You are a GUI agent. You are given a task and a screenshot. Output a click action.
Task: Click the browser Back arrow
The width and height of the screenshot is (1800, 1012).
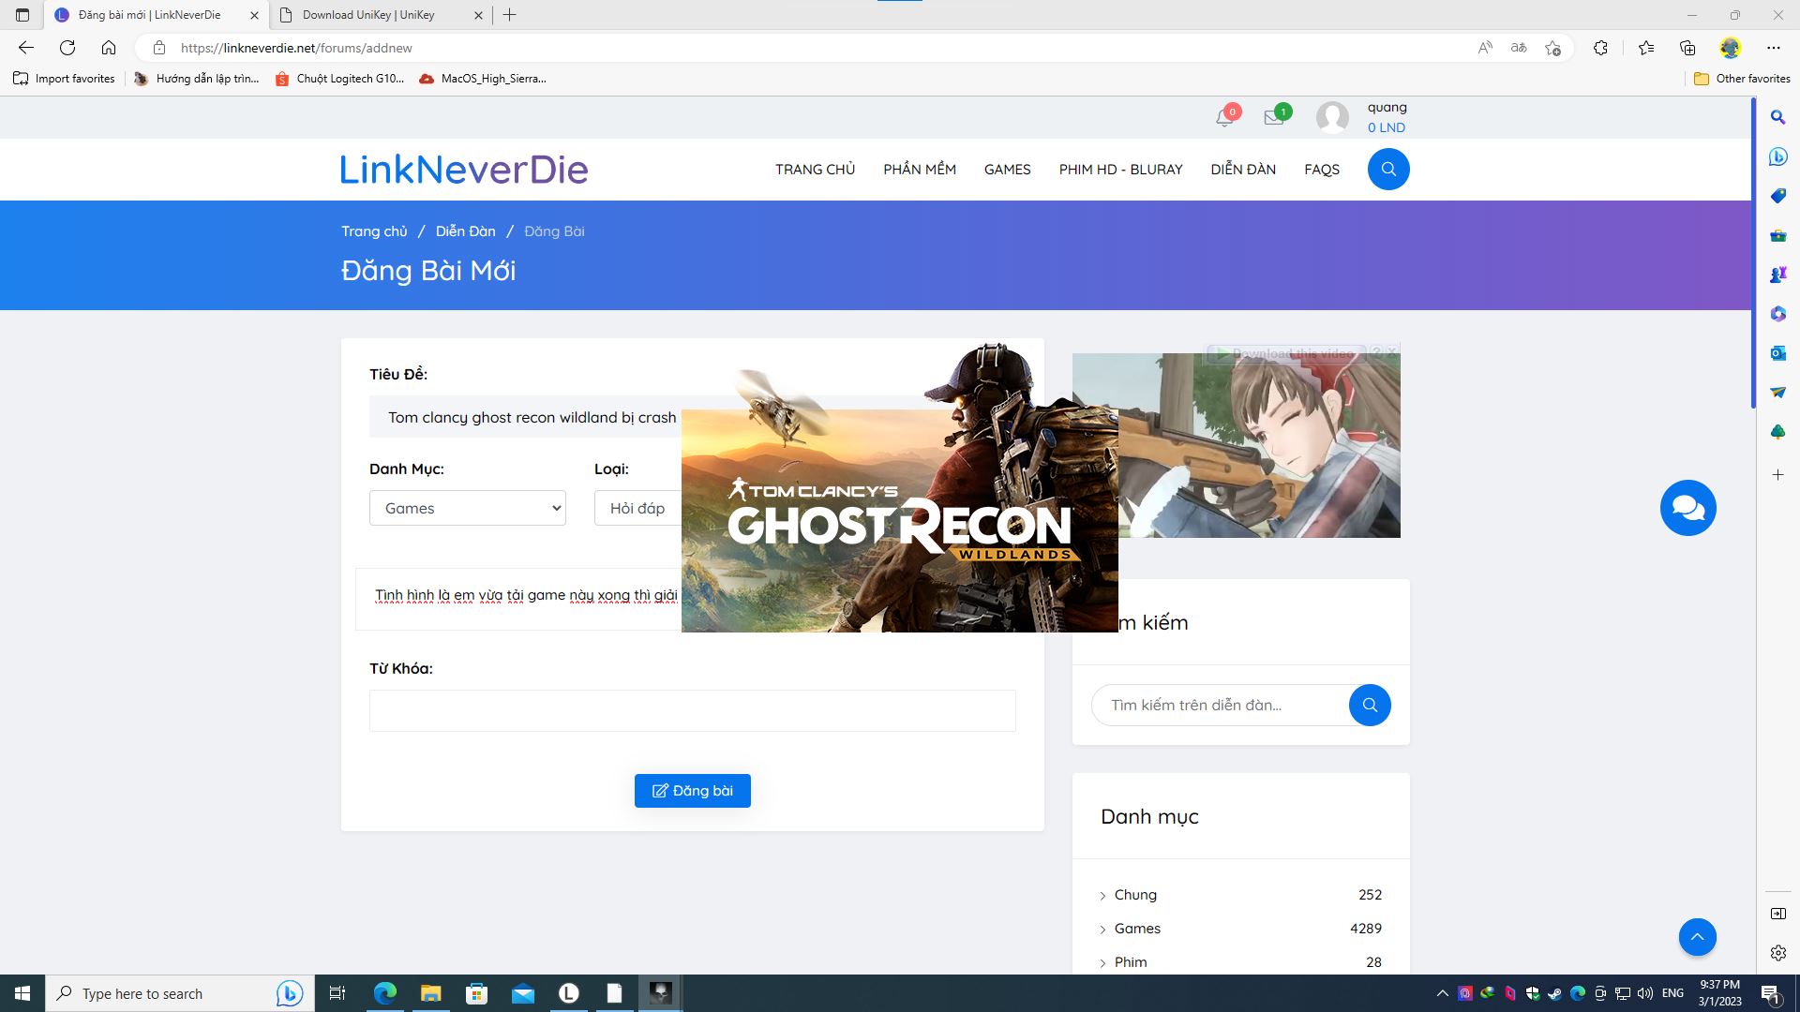click(x=26, y=48)
